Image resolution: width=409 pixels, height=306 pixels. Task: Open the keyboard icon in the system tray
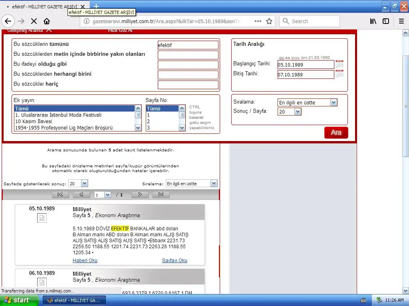[363, 300]
